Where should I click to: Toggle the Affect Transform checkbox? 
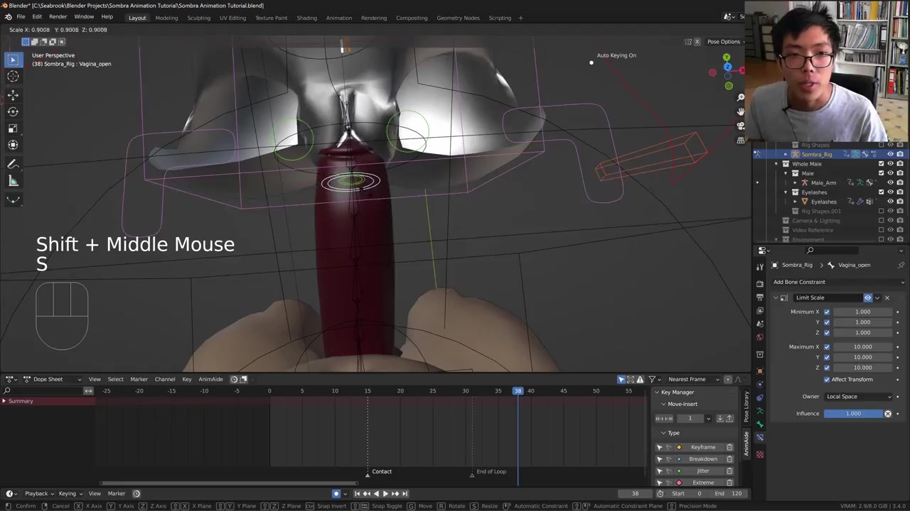(x=827, y=379)
